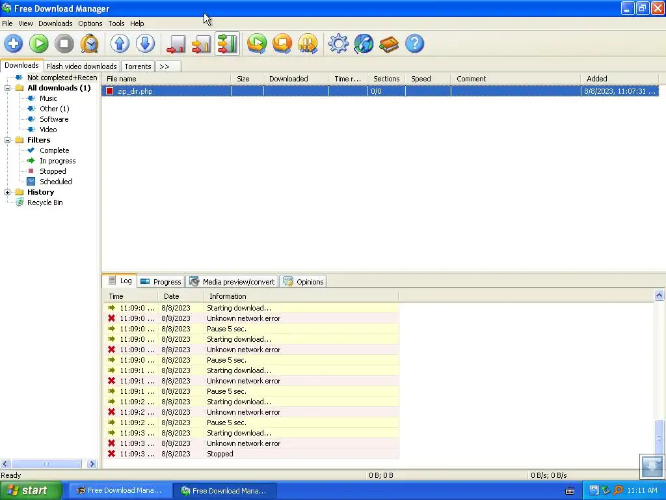Viewport: 666px width, 500px height.
Task: Click the on-screen keyboard taskbar icon
Action: point(570,491)
